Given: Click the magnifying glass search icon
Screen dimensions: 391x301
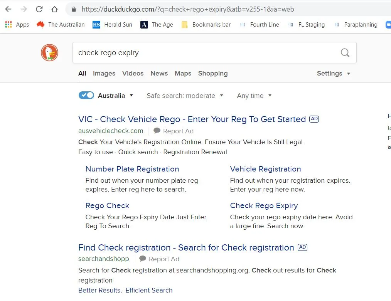Looking at the screenshot, I should click(345, 53).
